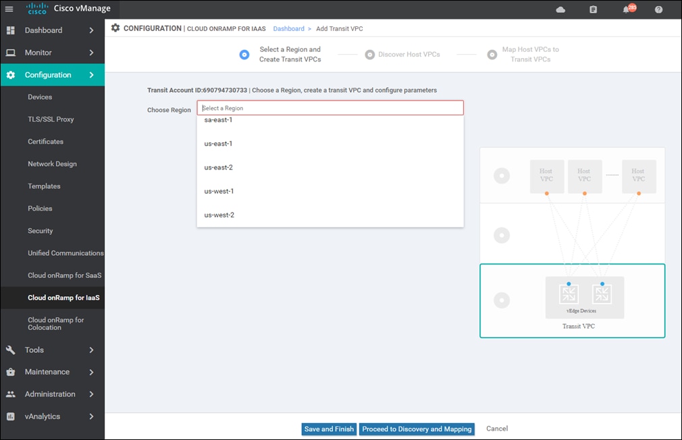Open Devices in Configuration menu
This screenshot has width=682, height=440.
coord(40,97)
